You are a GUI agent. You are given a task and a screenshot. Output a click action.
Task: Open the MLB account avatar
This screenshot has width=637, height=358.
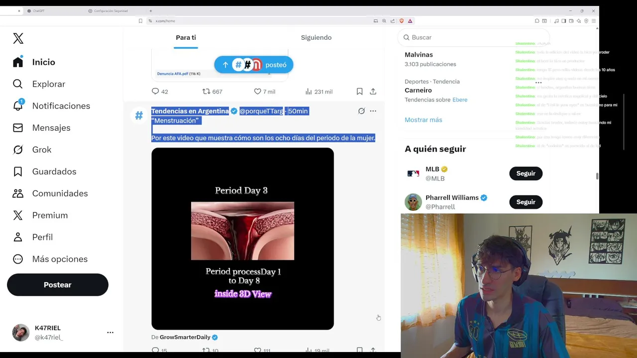pos(413,174)
